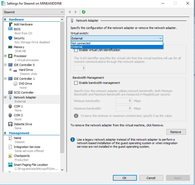Image resolution: width=195 pixels, height=185 pixels.
Task: Collapse the IDE Controller 1 node
Action: pyautogui.click(x=5, y=78)
